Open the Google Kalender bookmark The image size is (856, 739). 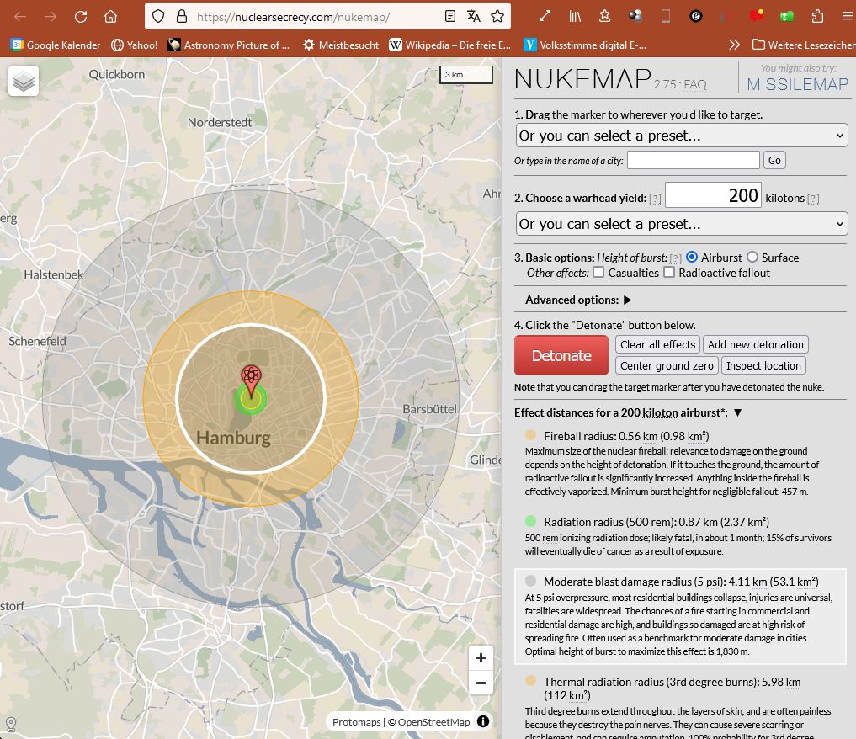tap(56, 45)
